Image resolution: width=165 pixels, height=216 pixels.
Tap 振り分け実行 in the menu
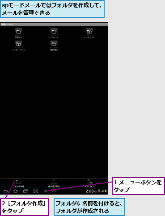coord(54,183)
